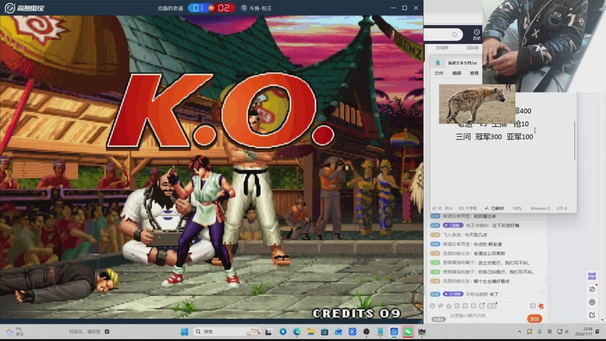The height and width of the screenshot is (341, 606).
Task: Expand the system tray hidden icons chevron
Action: click(519, 332)
